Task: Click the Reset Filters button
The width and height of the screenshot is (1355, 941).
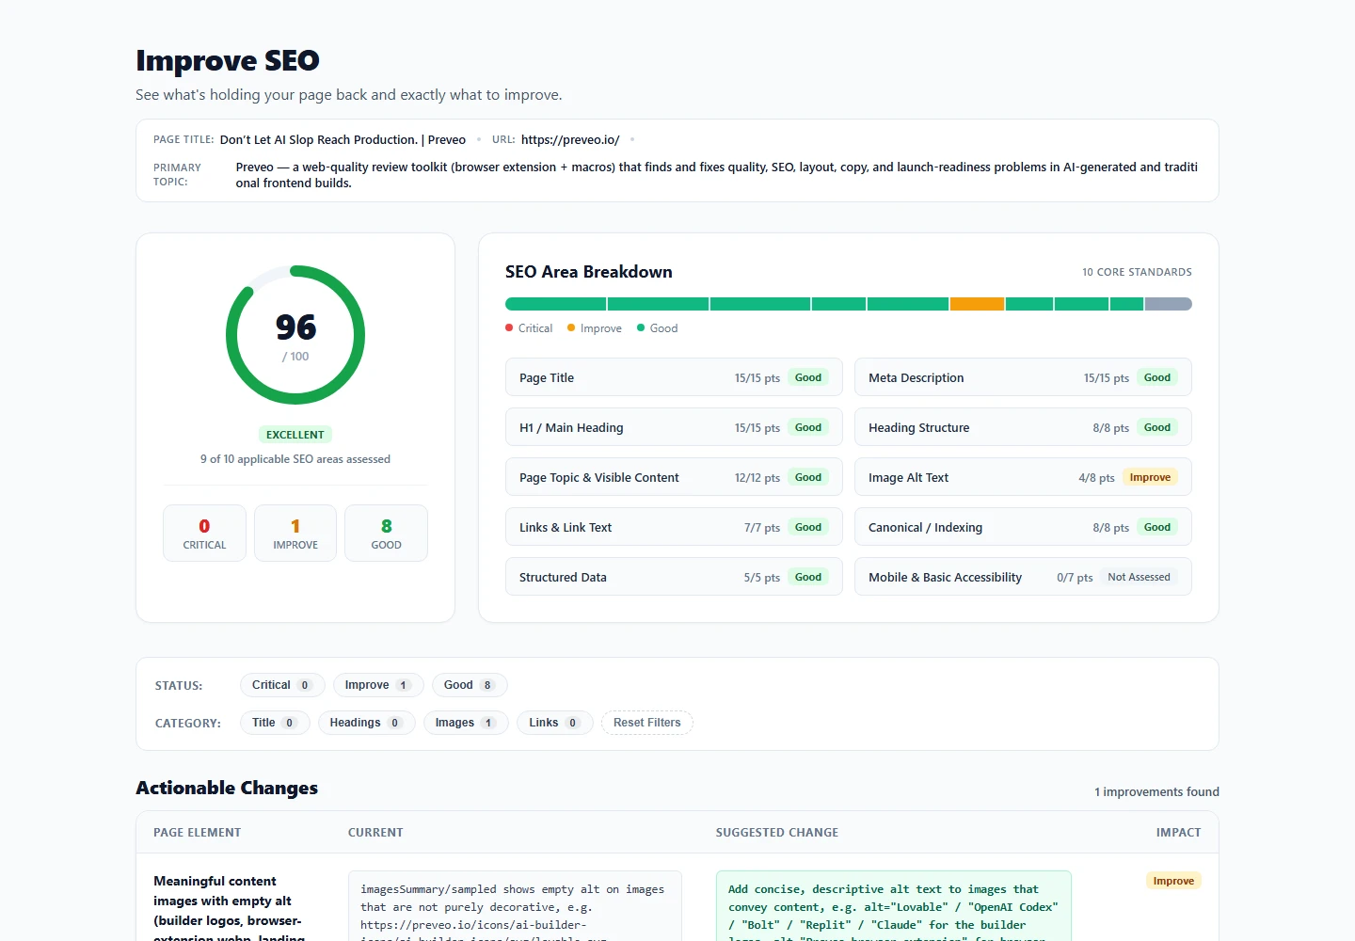Action: click(x=647, y=723)
